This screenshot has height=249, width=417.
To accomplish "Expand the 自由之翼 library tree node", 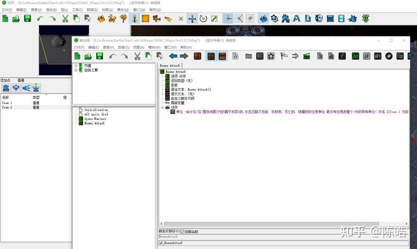I will coord(76,70).
